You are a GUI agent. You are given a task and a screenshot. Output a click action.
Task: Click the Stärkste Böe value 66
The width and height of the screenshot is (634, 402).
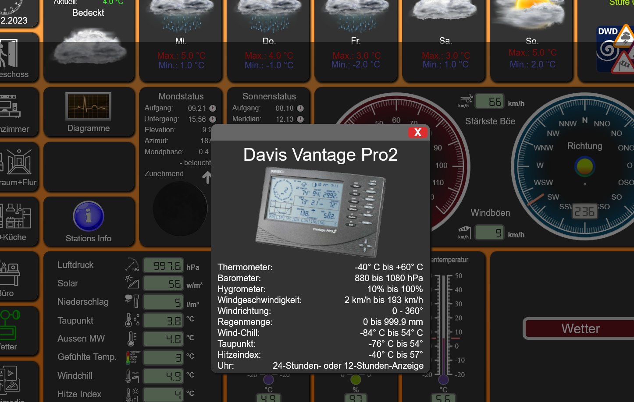490,102
